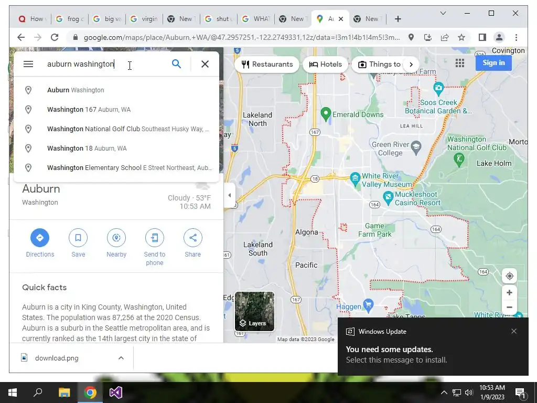Open the Google Maps hamburger menu
This screenshot has width=537, height=403.
coord(28,64)
